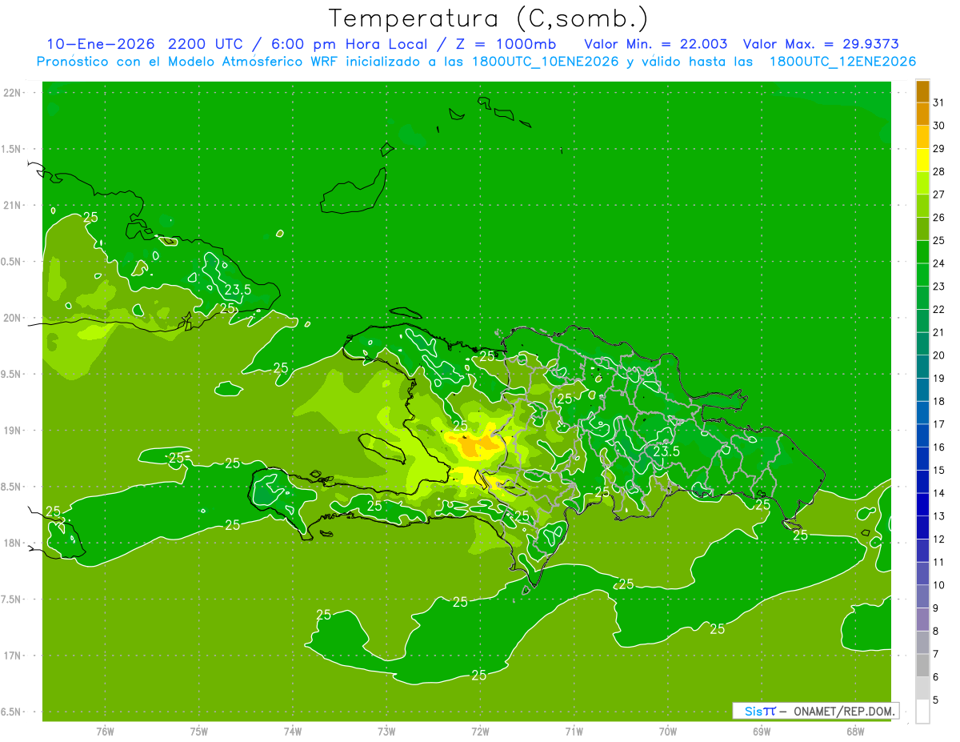
Task: Click the white swatch at the scale bottom
Action: tap(922, 711)
